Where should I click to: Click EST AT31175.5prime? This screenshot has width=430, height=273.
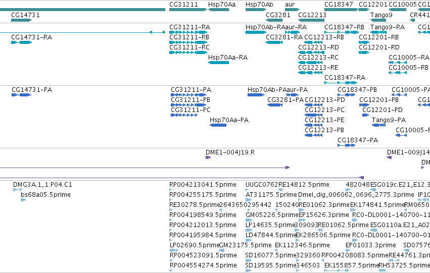coord(249,200)
